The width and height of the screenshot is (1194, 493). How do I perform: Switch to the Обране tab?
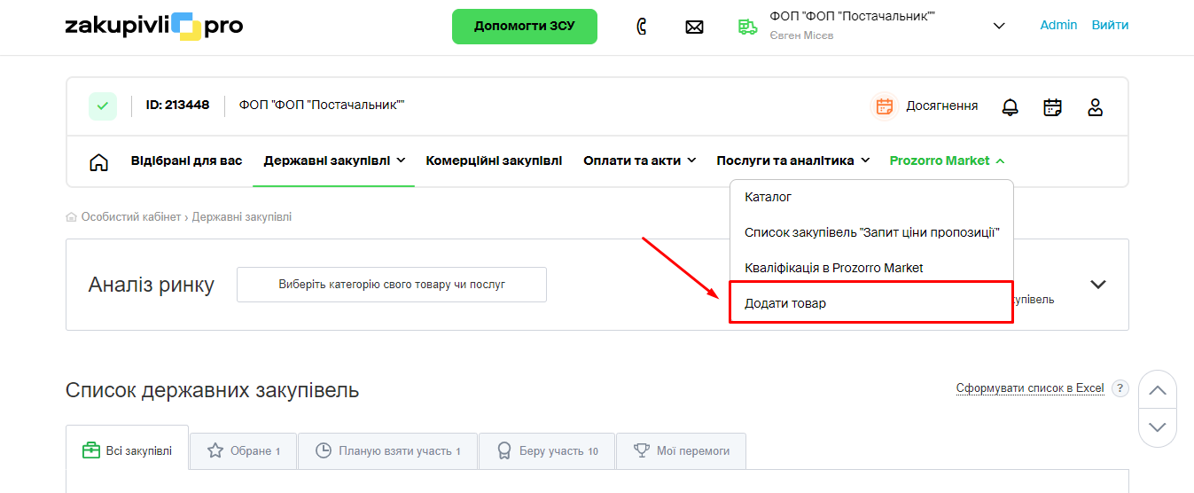pos(243,450)
